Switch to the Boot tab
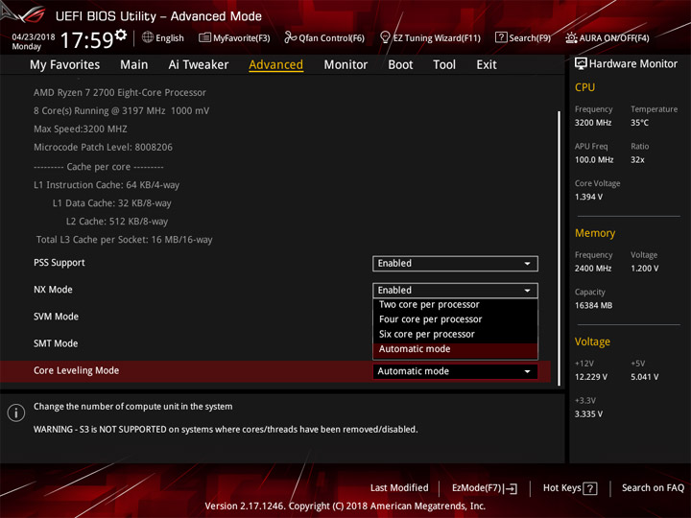 (400, 65)
